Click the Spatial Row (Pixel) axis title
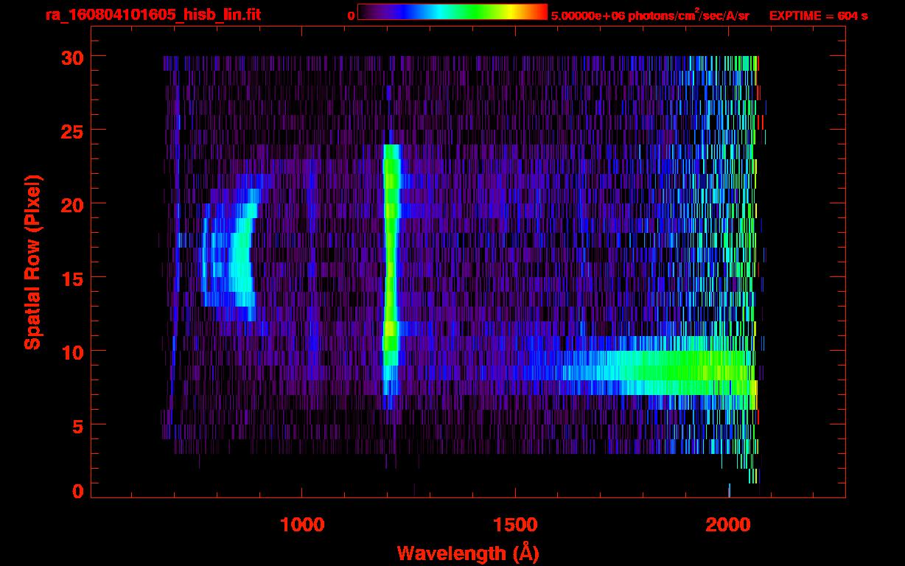 [x=32, y=262]
